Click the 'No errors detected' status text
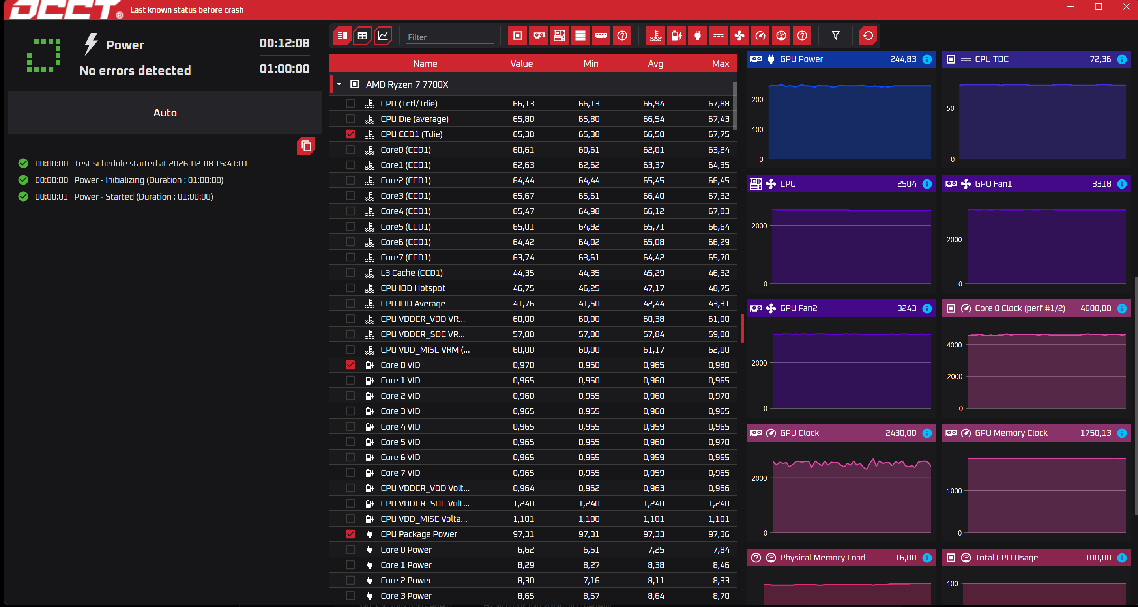 click(x=135, y=71)
